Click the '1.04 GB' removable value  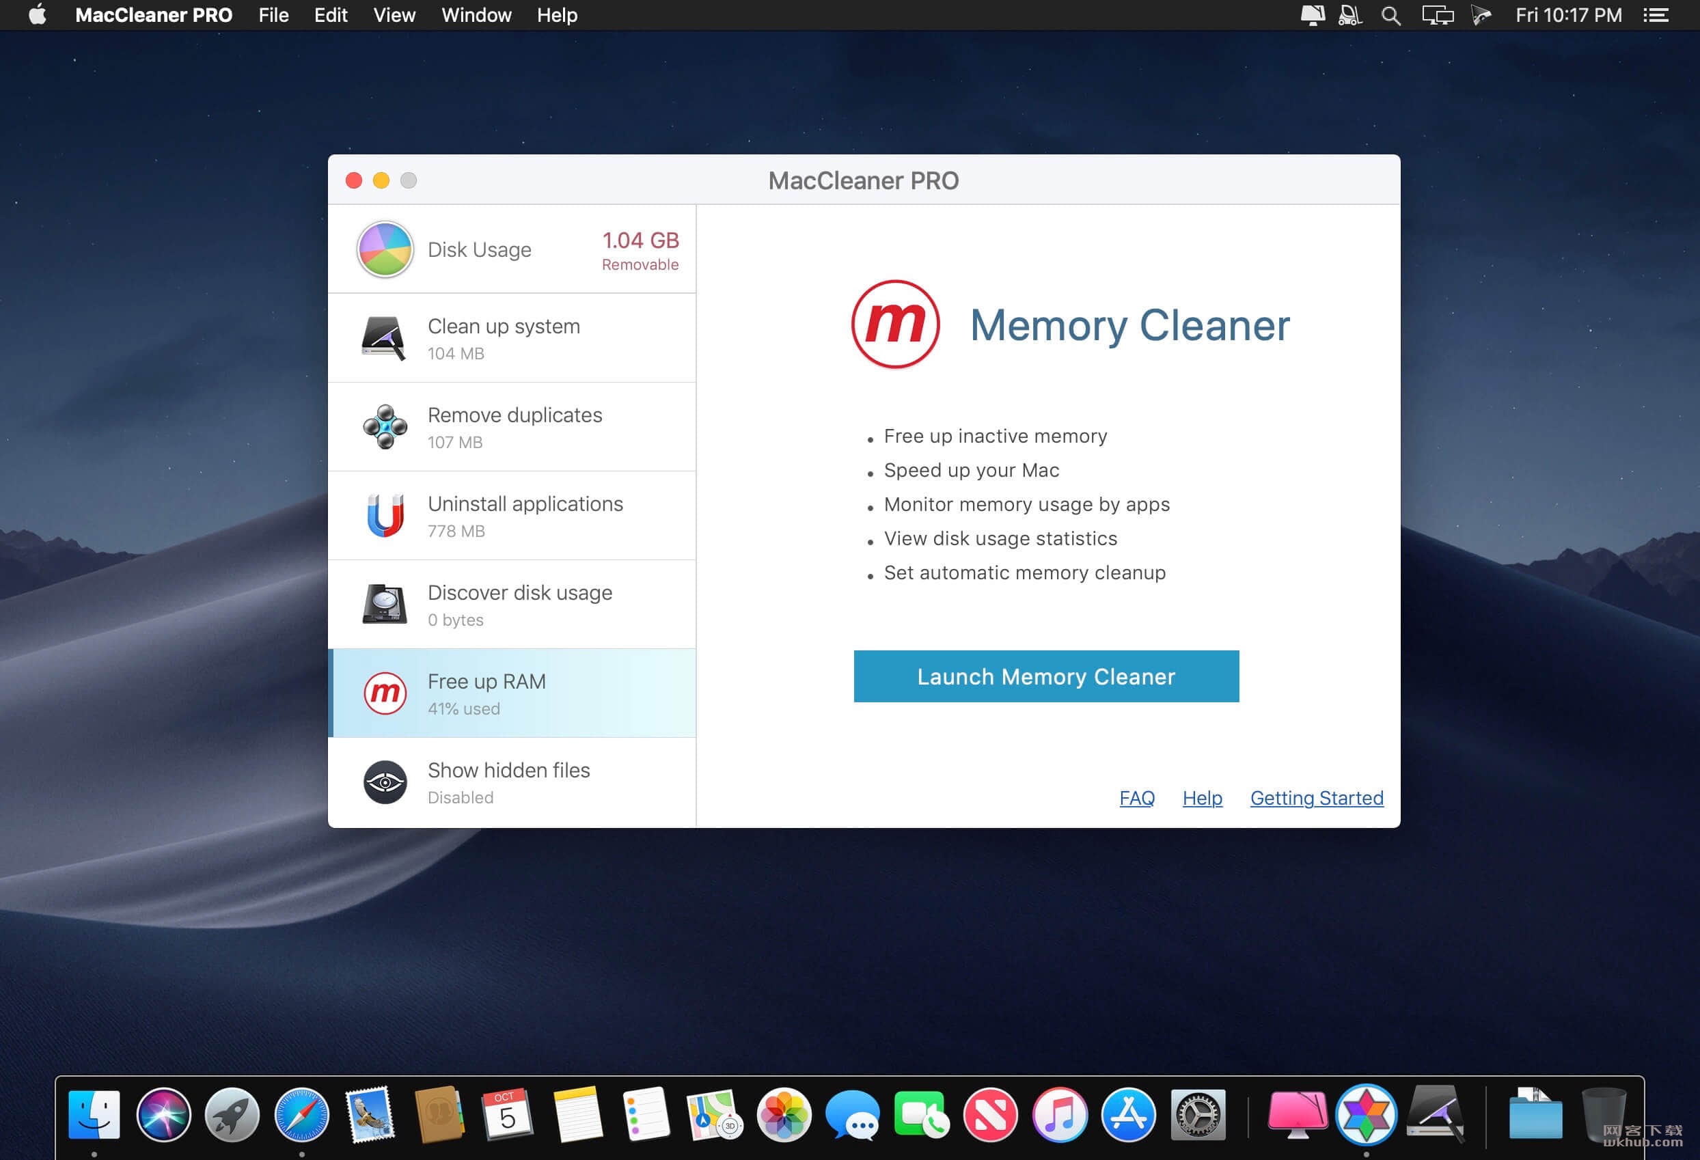pos(640,240)
